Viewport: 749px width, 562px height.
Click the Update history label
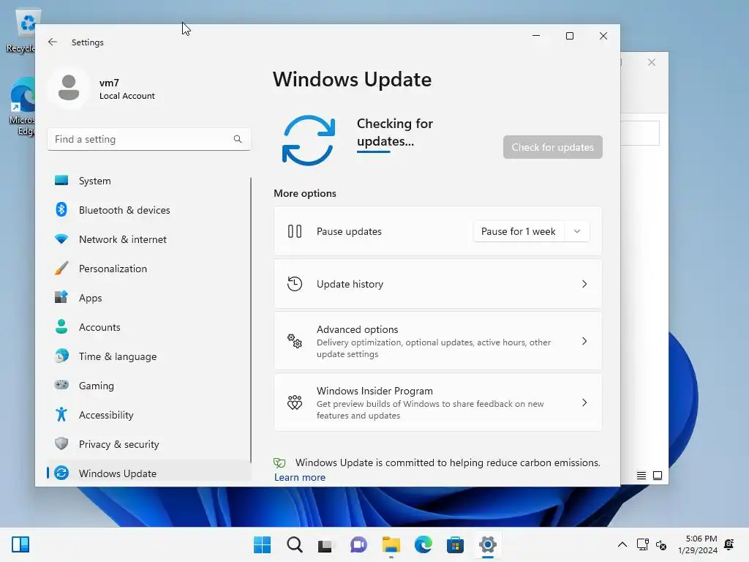tap(350, 284)
